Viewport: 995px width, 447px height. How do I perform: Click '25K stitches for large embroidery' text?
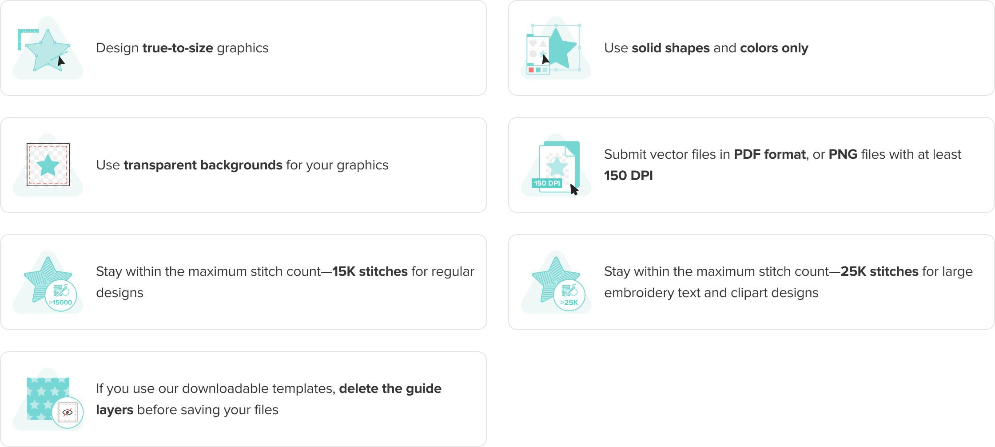coord(788,282)
